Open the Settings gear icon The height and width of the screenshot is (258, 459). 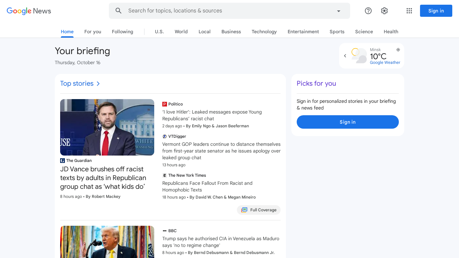[384, 11]
